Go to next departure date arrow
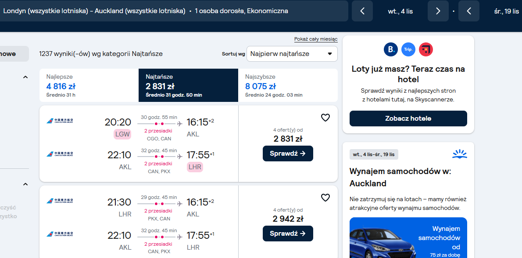Screen dimensions: 522x258 [438, 11]
